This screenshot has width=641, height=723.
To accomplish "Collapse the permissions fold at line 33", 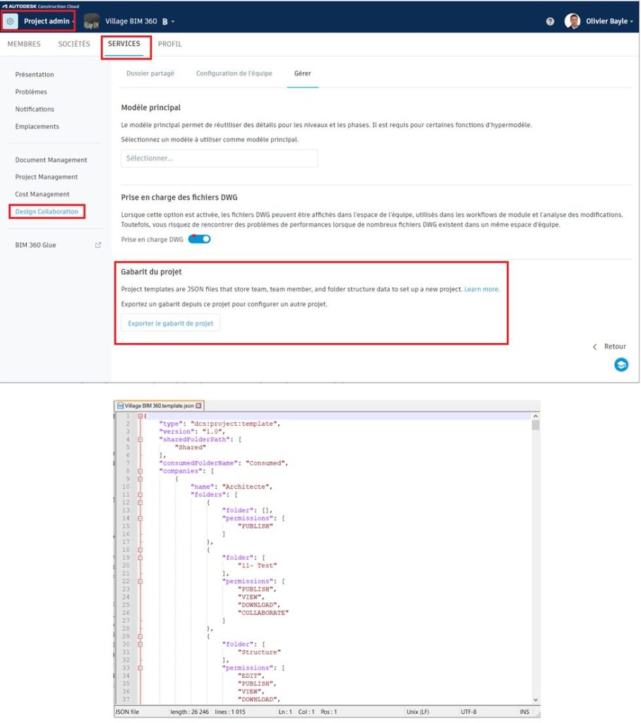I will [x=140, y=668].
